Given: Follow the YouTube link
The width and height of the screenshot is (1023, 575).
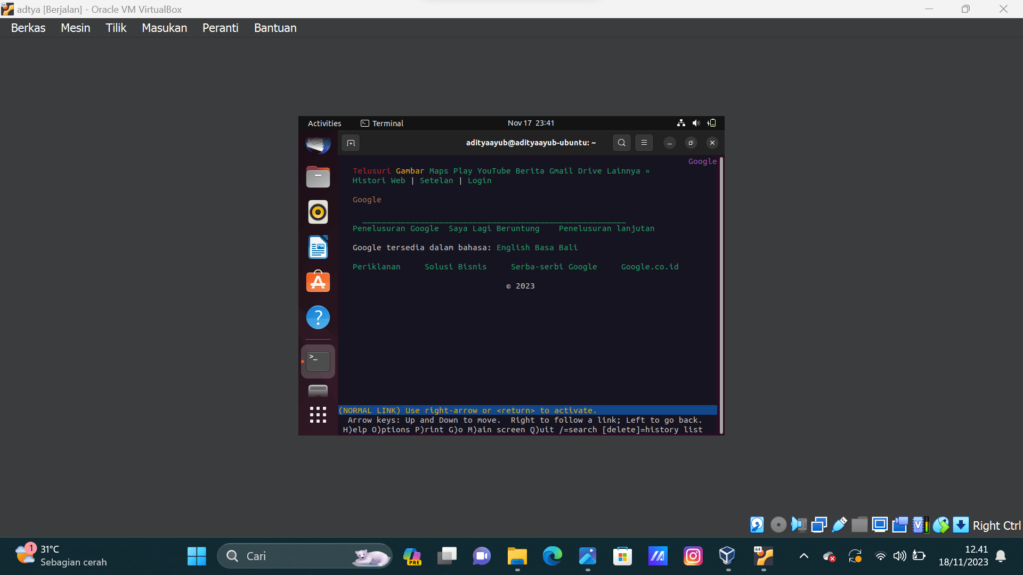Looking at the screenshot, I should (494, 171).
